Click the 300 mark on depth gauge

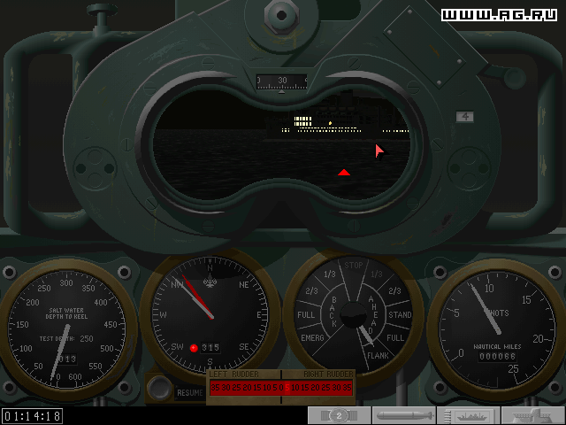65,284
